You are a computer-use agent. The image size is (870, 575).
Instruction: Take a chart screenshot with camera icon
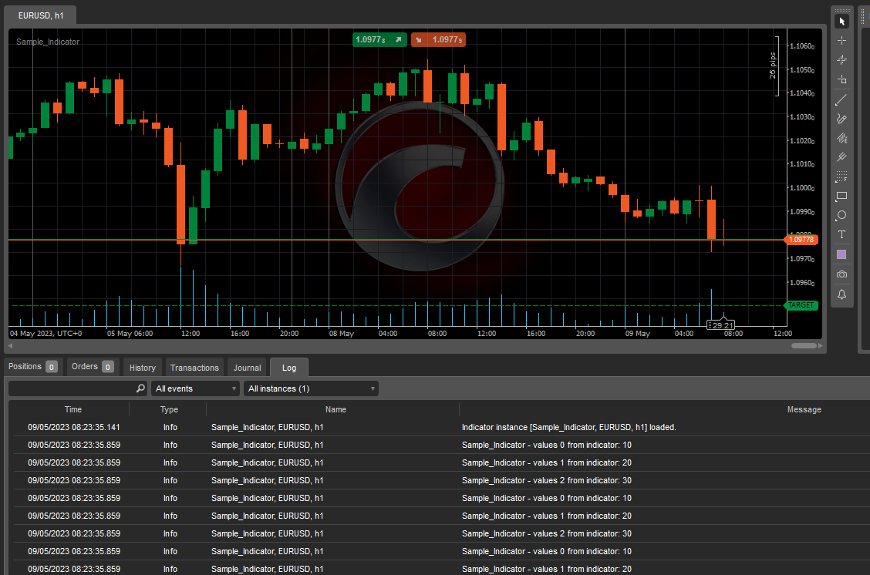pos(841,274)
